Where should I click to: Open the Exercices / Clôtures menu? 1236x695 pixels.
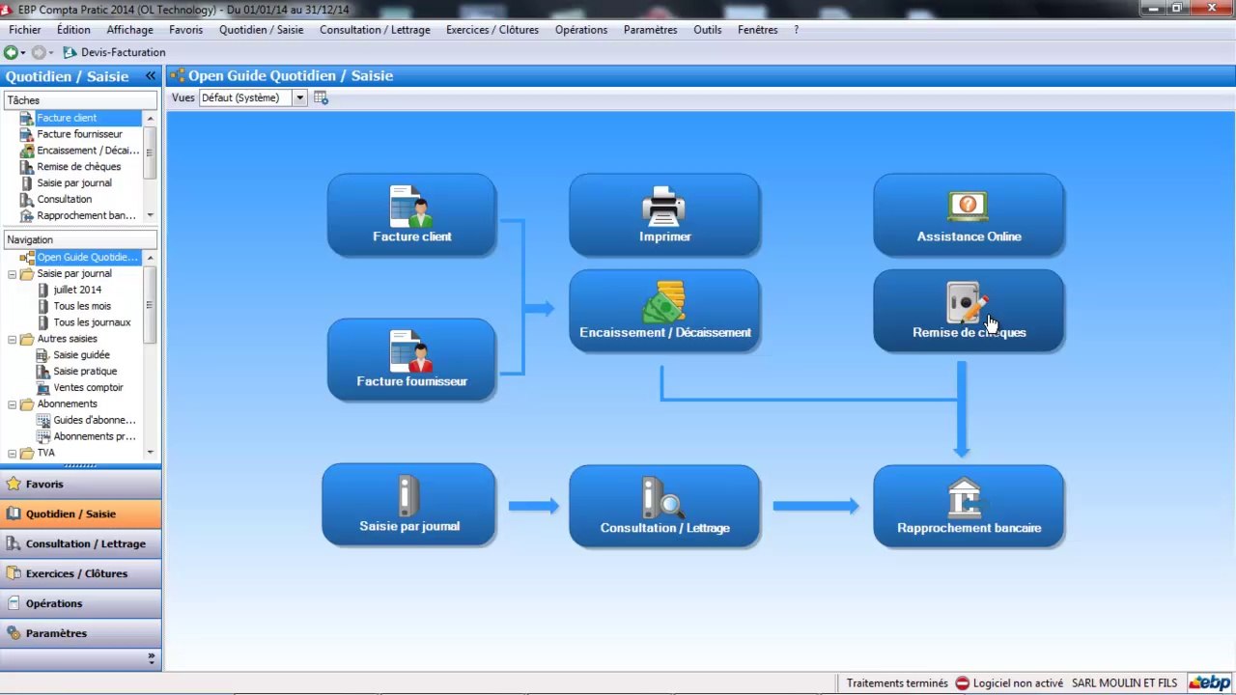pyautogui.click(x=492, y=30)
